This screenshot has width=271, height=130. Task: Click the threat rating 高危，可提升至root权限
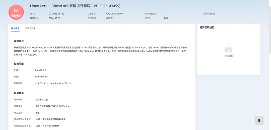tap(48, 126)
